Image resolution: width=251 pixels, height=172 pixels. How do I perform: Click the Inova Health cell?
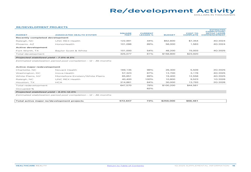[x=65, y=73]
